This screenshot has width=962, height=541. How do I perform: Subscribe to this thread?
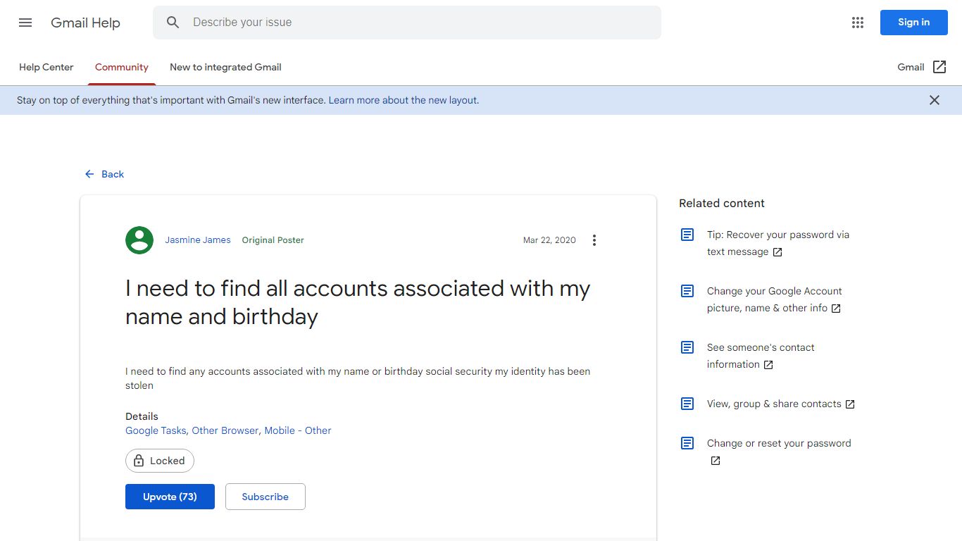[266, 497]
